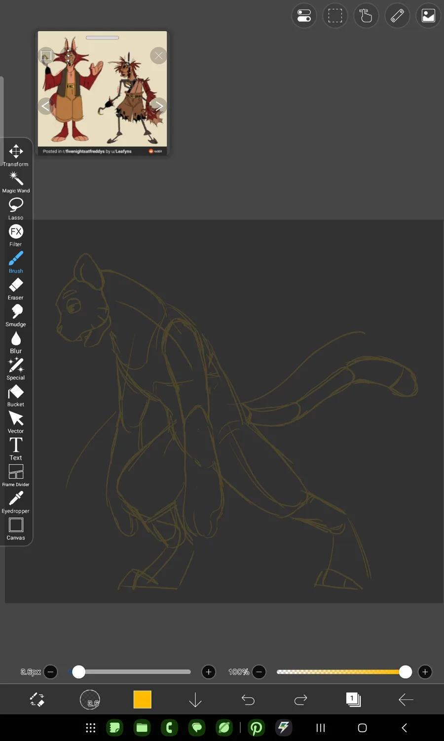Open Android recent apps

pyautogui.click(x=321, y=728)
